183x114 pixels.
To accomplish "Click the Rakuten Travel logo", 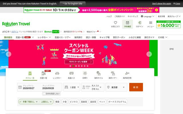I will [x=16, y=24].
